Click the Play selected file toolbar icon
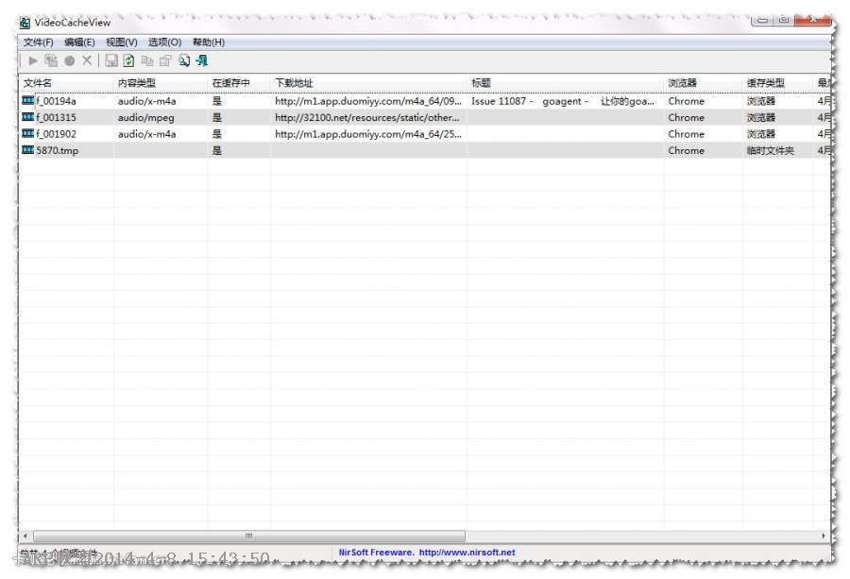This screenshot has width=850, height=579. pos(33,60)
